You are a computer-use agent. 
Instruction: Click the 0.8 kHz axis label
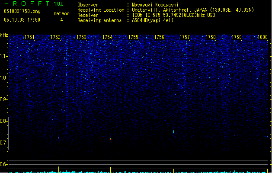(x=3, y=121)
